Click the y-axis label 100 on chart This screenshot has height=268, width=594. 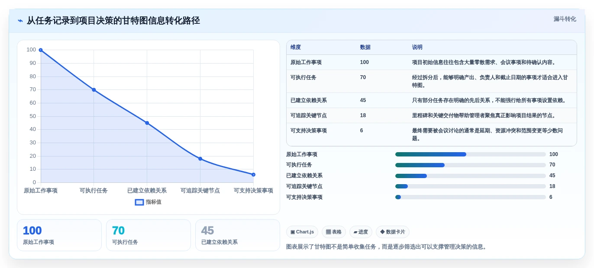[31, 50]
